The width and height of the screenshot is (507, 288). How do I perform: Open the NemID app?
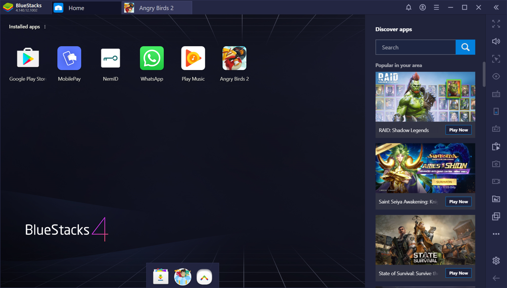click(x=111, y=58)
